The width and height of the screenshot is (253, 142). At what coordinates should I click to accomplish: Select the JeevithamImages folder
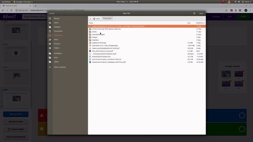click(147, 34)
